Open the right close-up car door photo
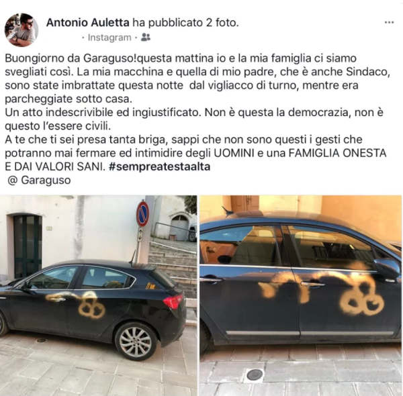The width and height of the screenshot is (403, 396). [301, 295]
